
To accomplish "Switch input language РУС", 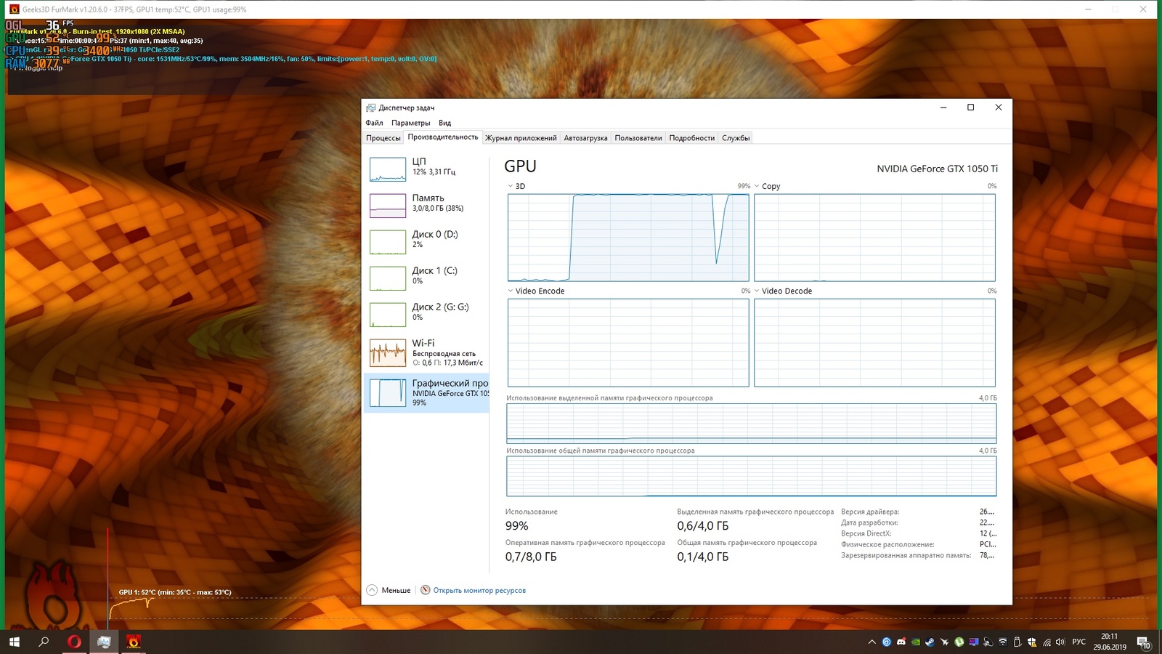I will (x=1079, y=642).
